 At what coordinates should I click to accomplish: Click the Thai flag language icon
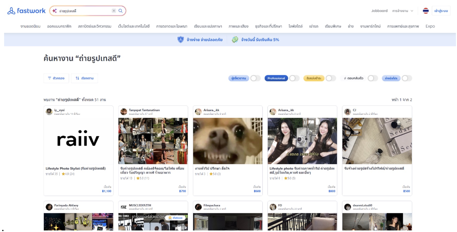[426, 11]
